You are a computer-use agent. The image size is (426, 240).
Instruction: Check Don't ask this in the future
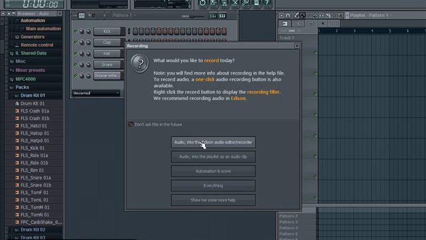pos(130,125)
